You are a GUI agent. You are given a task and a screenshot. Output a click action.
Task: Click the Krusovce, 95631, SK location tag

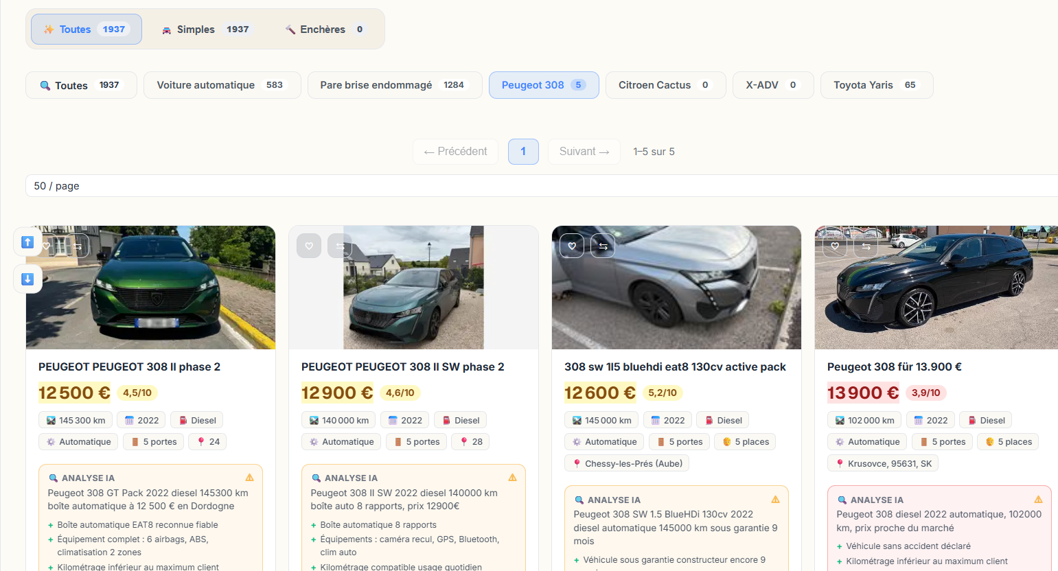tap(883, 464)
